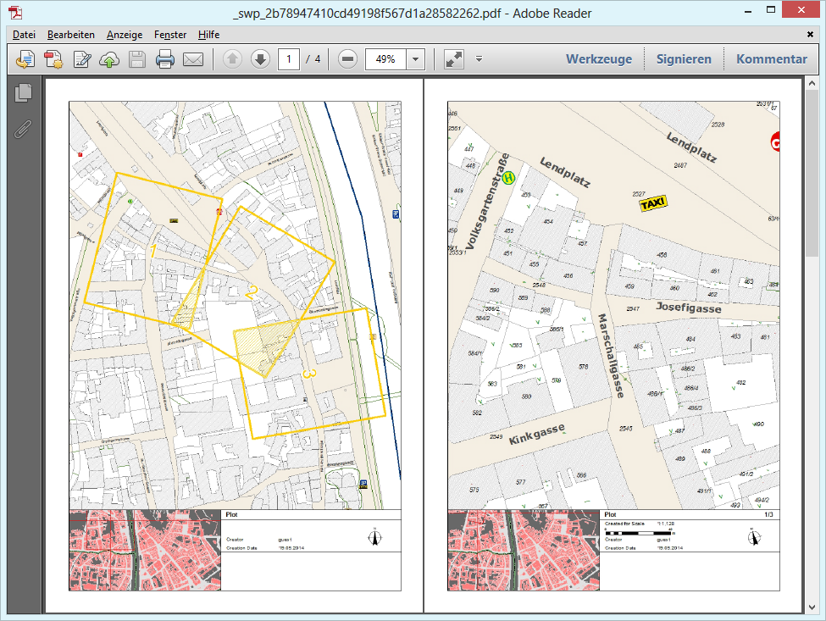This screenshot has height=621, width=826.
Task: Expand the toolbar customization chevron
Action: tap(478, 59)
